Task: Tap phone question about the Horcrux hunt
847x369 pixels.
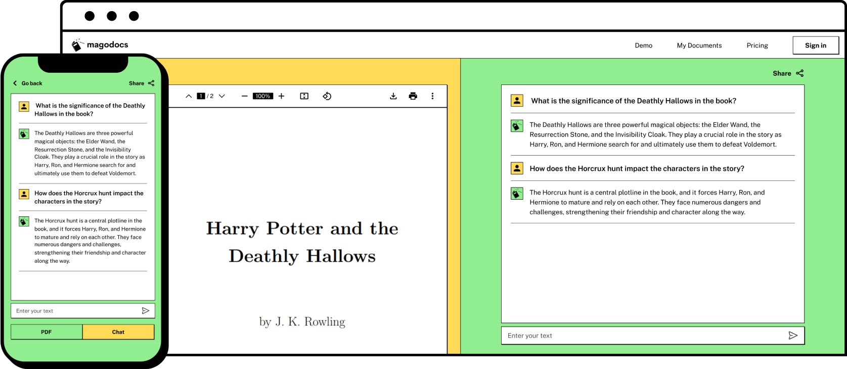Action: [89, 197]
